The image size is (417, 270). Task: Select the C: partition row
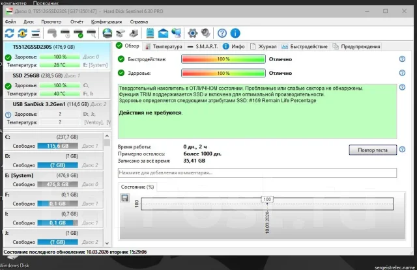point(53,141)
